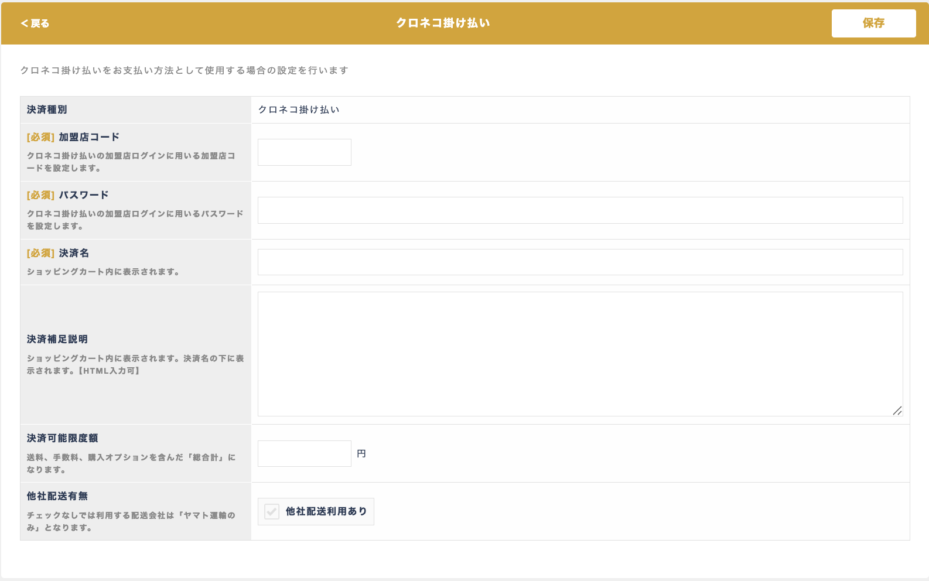Grab the textarea resize handle corner
This screenshot has height=581, width=929.
(897, 411)
